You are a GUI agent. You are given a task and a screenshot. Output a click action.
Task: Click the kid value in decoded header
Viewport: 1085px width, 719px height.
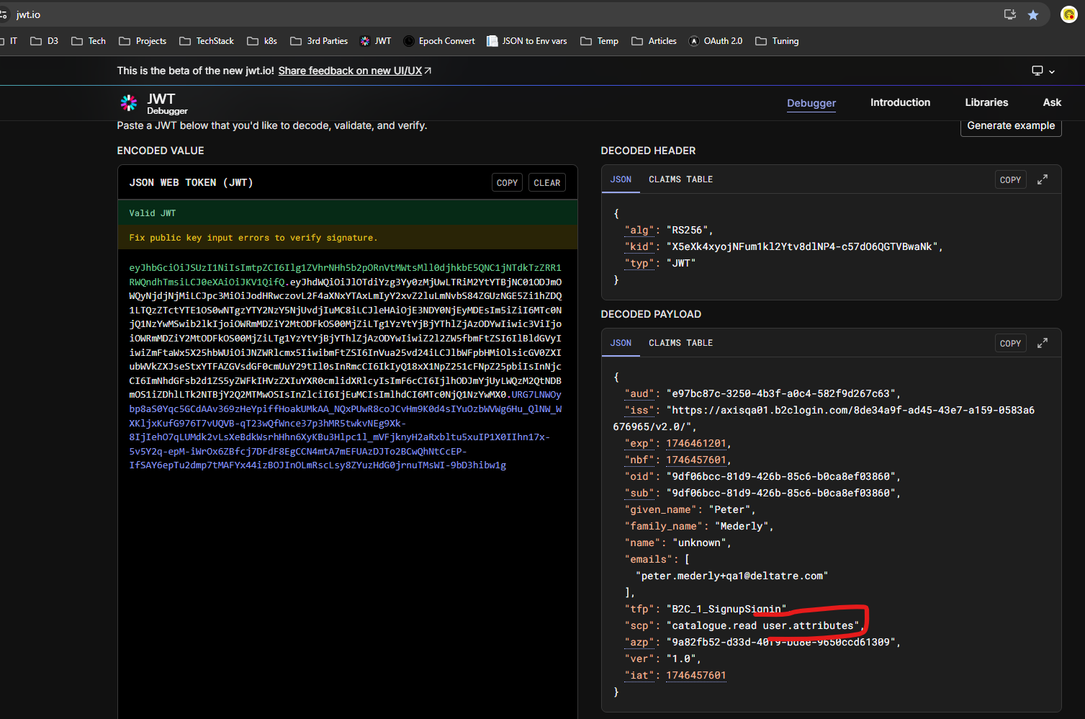pyautogui.click(x=802, y=246)
